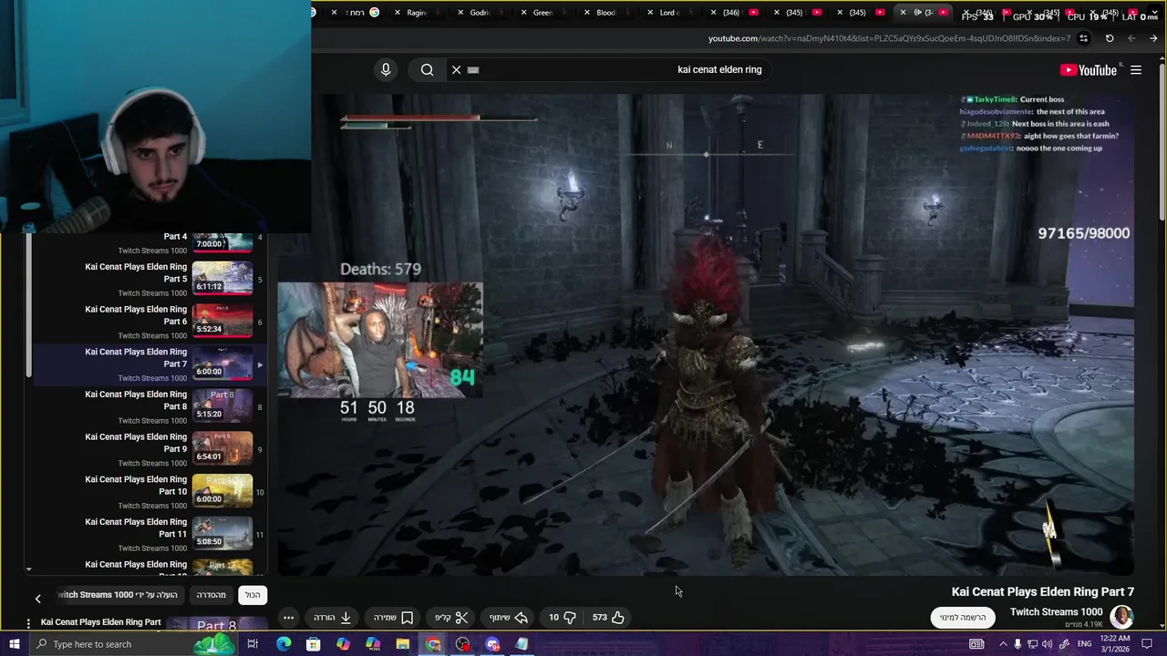Open the taskbar clock showing 12:22 AM
Screen dimensions: 1167x656
click(1115, 644)
